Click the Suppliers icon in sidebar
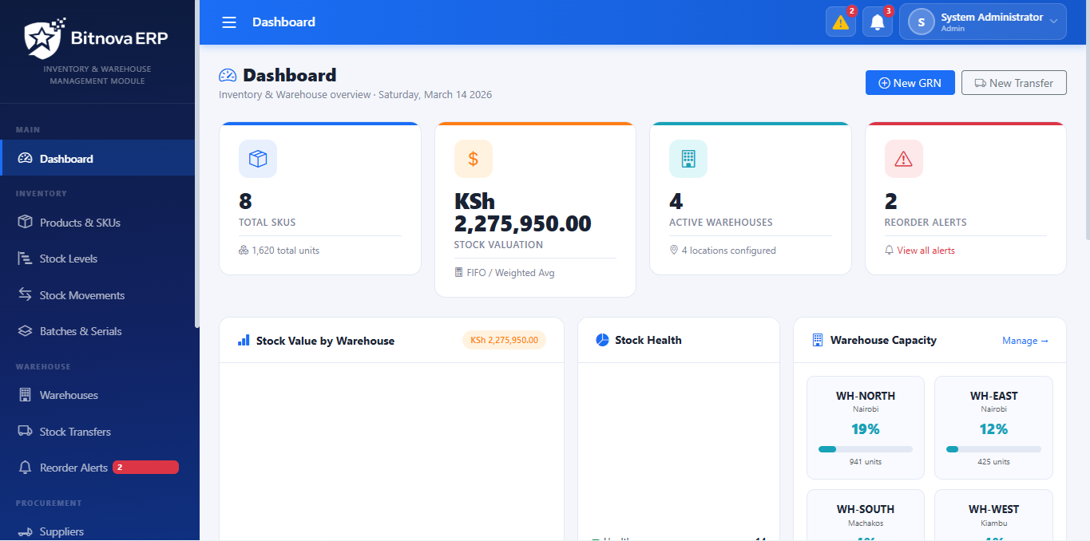 tap(25, 531)
